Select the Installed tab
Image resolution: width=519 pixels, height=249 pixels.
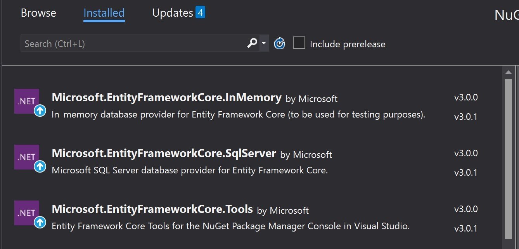(x=104, y=13)
